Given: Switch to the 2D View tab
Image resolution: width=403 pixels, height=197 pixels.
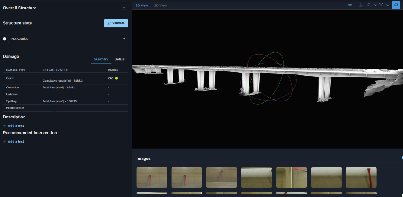Looking at the screenshot, I should (x=160, y=5).
